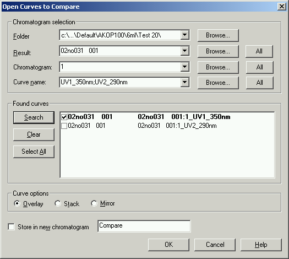Viewport: 289px width, 259px height.
Task: Click Browse next to Result field
Action: (218, 51)
